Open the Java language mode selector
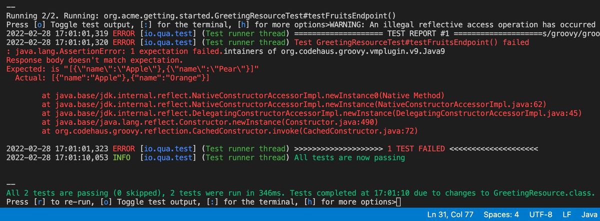The width and height of the screenshot is (600, 221). pyautogui.click(x=588, y=214)
